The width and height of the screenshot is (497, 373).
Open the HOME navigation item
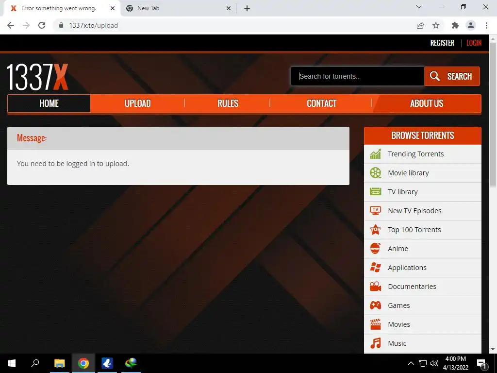point(49,103)
